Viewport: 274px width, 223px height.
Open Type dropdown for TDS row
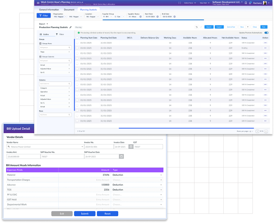161,190
